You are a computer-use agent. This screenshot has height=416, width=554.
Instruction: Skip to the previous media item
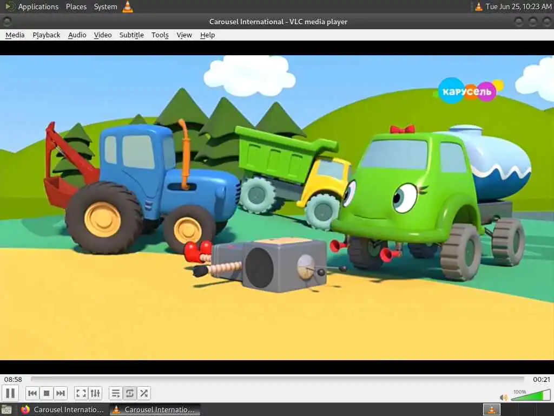pos(32,393)
